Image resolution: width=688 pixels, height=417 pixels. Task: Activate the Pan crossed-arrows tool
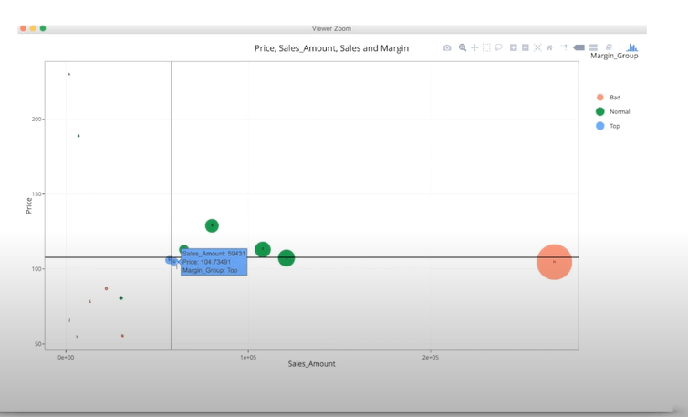click(474, 47)
